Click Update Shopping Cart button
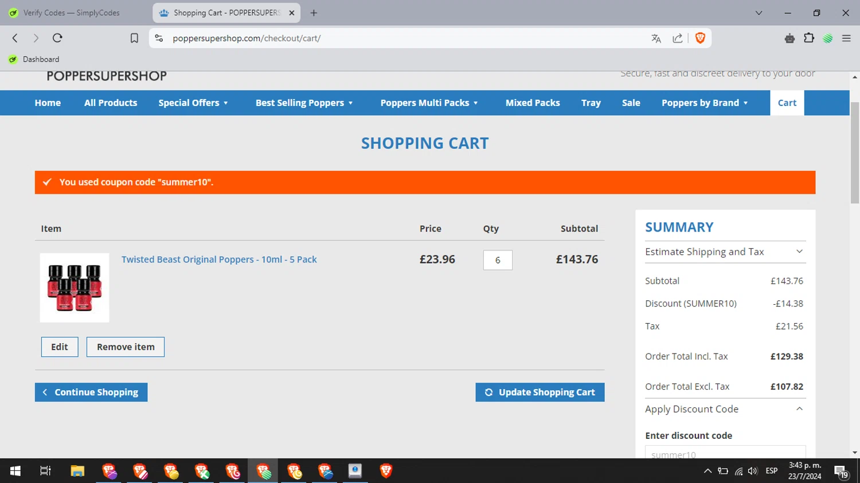860x483 pixels. point(540,392)
